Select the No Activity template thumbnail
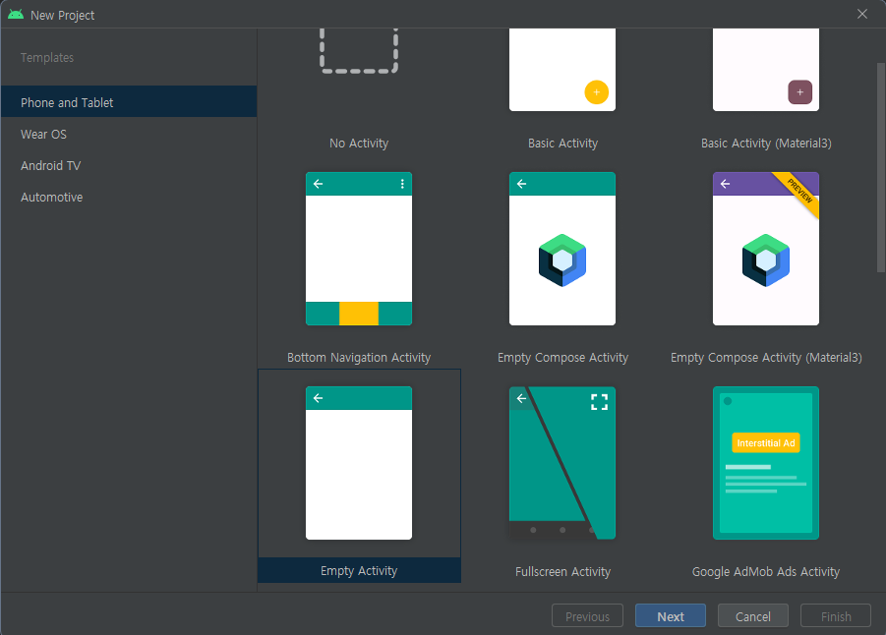 (359, 51)
